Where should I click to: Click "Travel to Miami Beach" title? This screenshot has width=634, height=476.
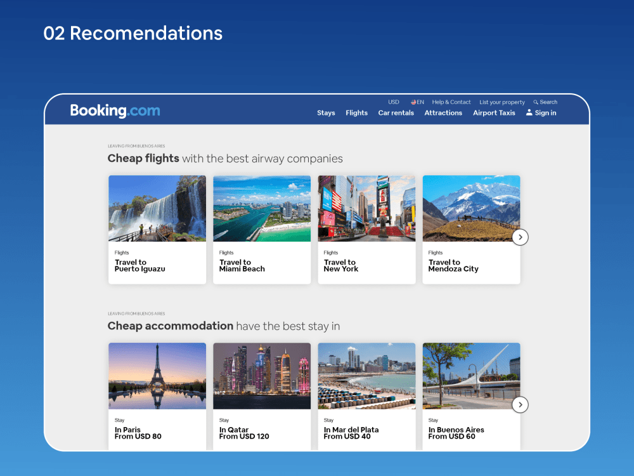[x=242, y=265]
